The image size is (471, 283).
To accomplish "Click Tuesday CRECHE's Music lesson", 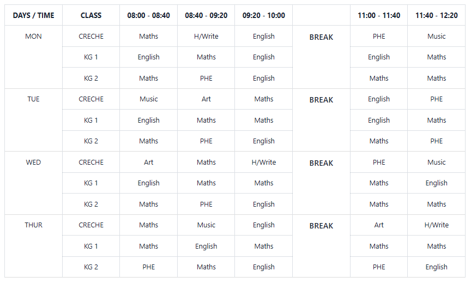I will 148,99.
